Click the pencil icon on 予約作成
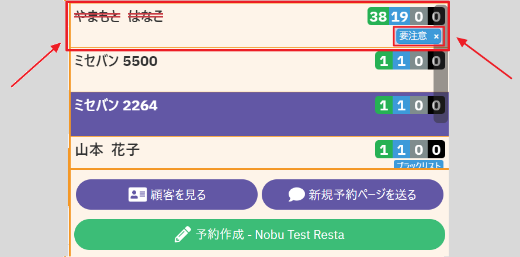Image resolution: width=520 pixels, height=257 pixels. pos(183,235)
